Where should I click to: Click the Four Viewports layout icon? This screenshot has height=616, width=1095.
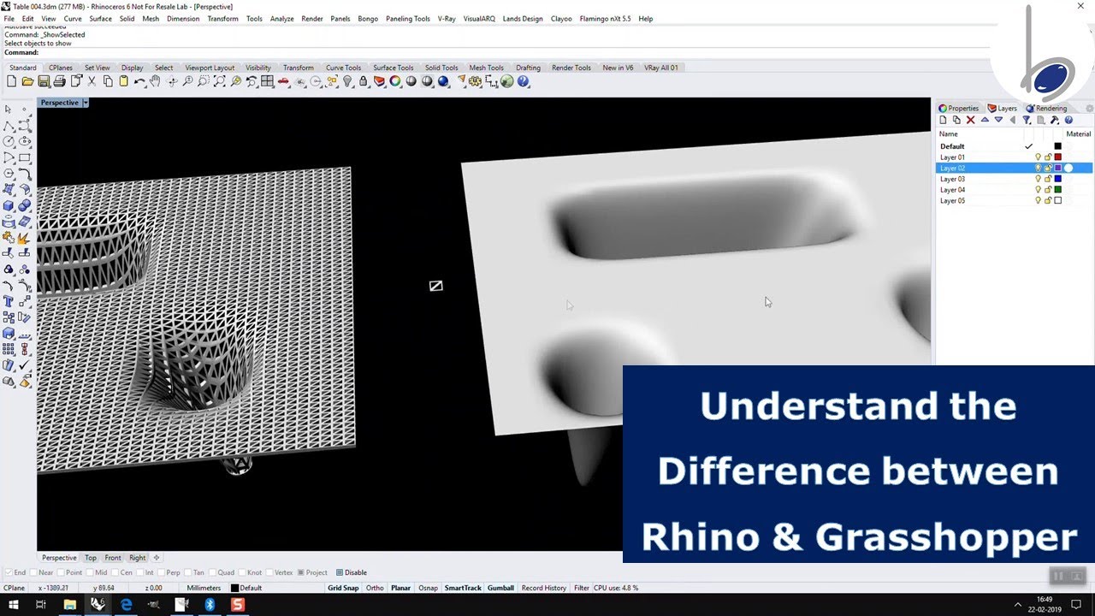[x=267, y=81]
